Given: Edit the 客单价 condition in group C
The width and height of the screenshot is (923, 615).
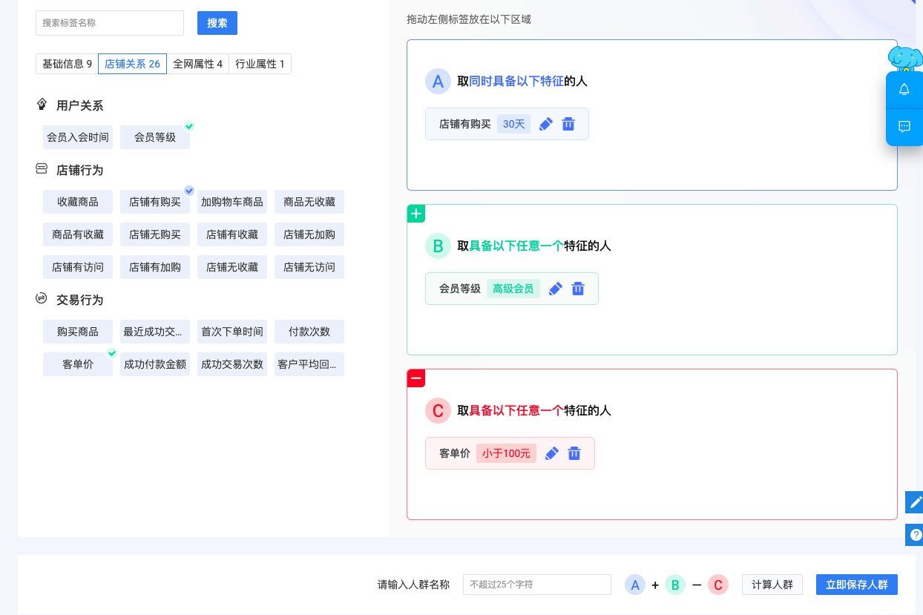Looking at the screenshot, I should 552,453.
